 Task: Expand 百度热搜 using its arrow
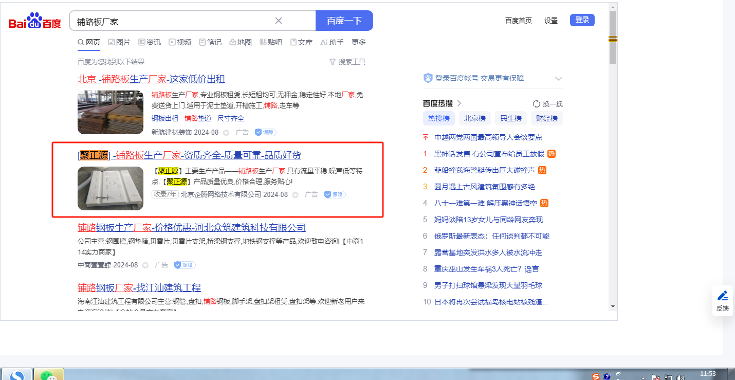pyautogui.click(x=459, y=103)
